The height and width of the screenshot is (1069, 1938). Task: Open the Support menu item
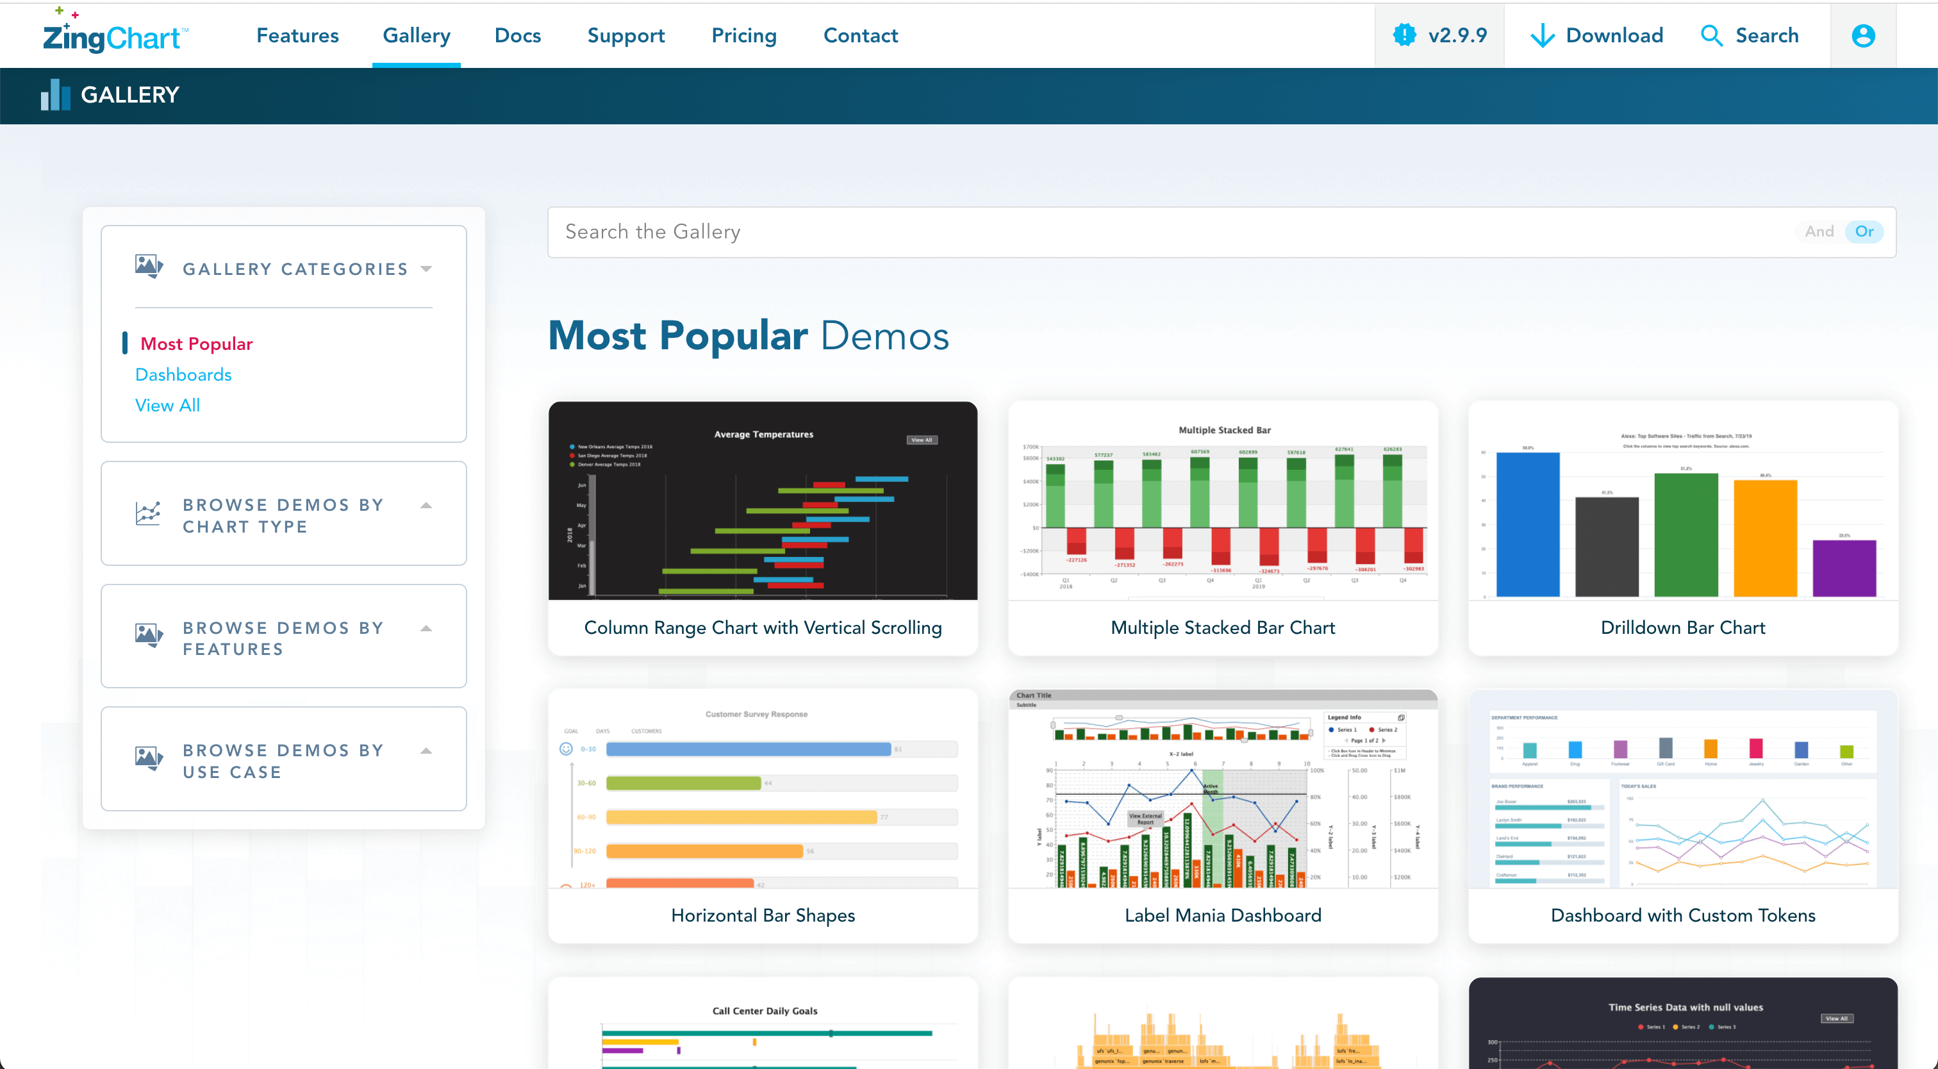coord(626,35)
